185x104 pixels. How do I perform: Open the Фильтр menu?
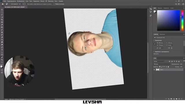(x=42, y=1)
